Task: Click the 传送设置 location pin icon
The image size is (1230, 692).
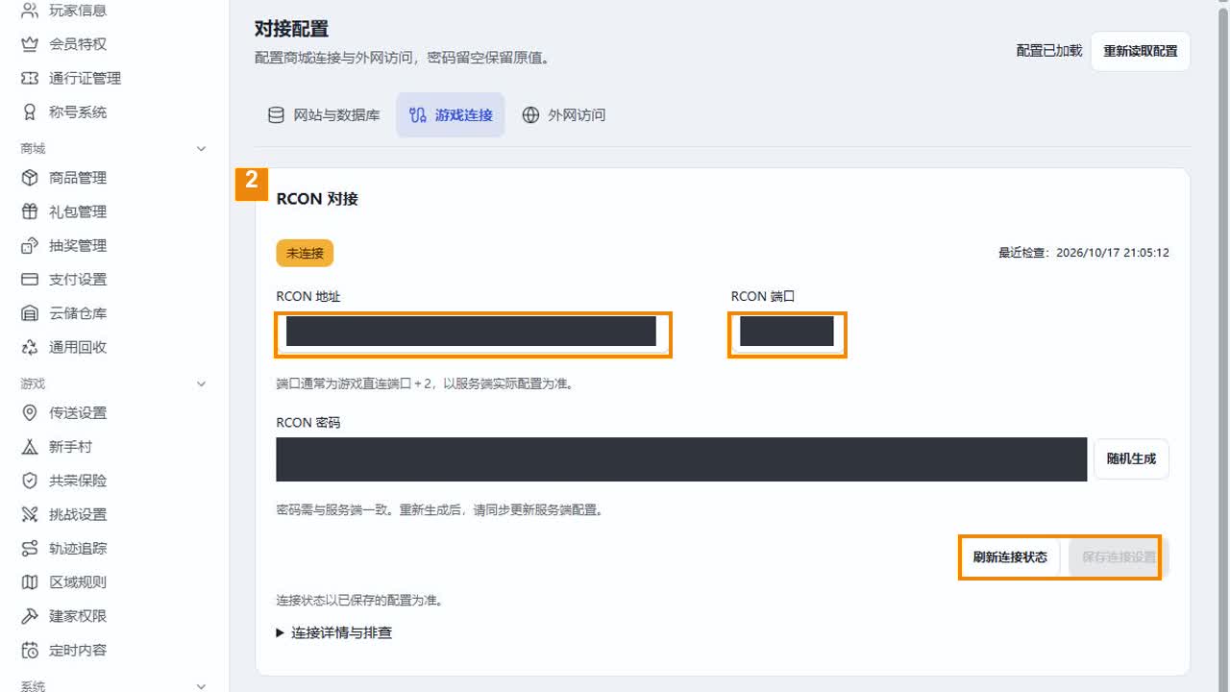Action: click(30, 413)
